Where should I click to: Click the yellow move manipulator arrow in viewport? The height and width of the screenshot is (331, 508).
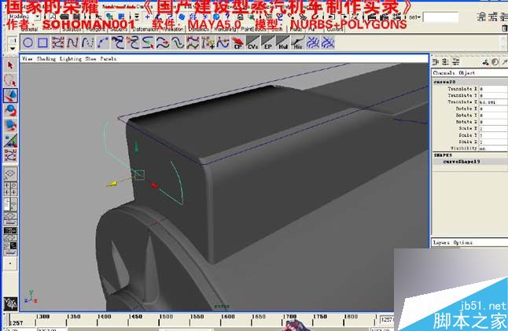(x=112, y=184)
